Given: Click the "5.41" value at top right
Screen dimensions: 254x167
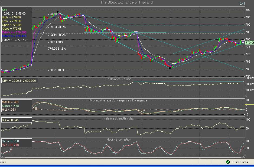Looking at the screenshot, I should [242, 4].
